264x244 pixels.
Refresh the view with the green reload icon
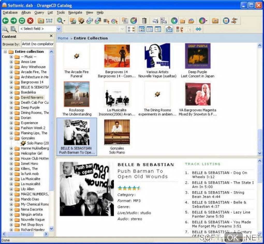click(22, 21)
